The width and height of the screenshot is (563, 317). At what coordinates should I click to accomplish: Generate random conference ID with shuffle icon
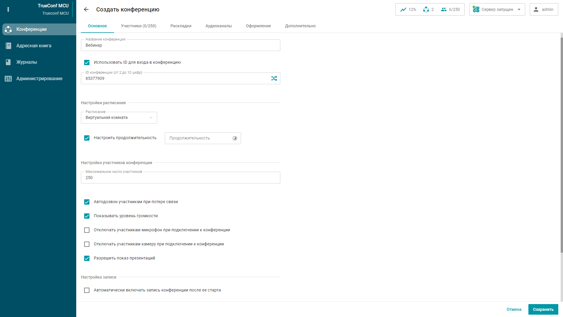tap(274, 78)
